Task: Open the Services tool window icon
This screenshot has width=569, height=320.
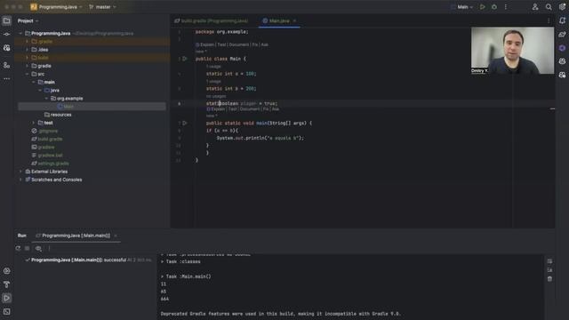Action: [6, 271]
